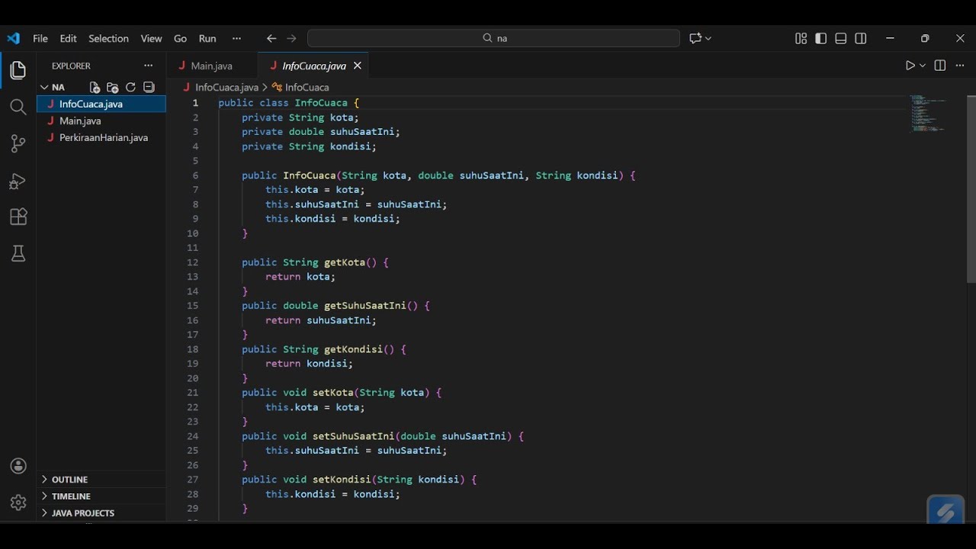The height and width of the screenshot is (549, 976).
Task: Click the New Folder icon in Explorer
Action: pyautogui.click(x=113, y=87)
